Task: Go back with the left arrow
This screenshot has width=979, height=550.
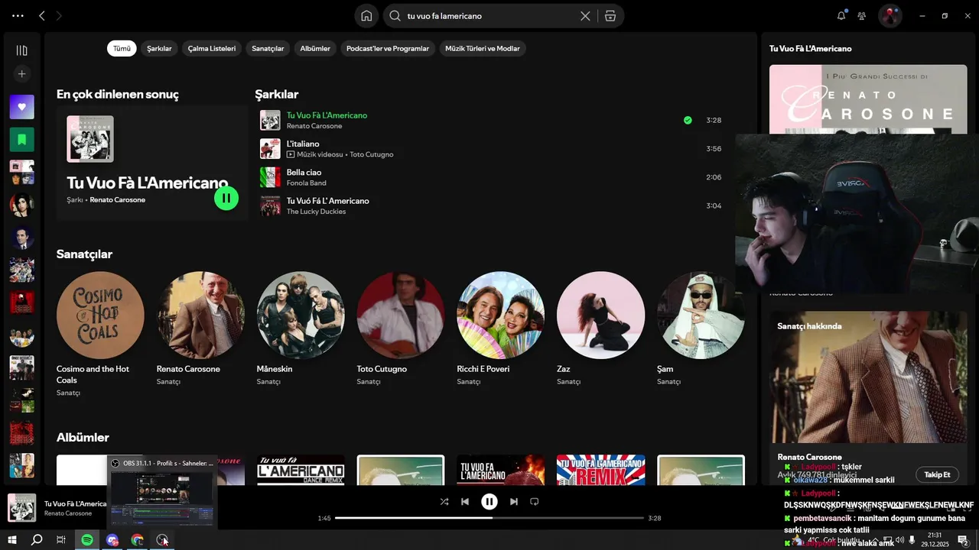Action: 42,15
